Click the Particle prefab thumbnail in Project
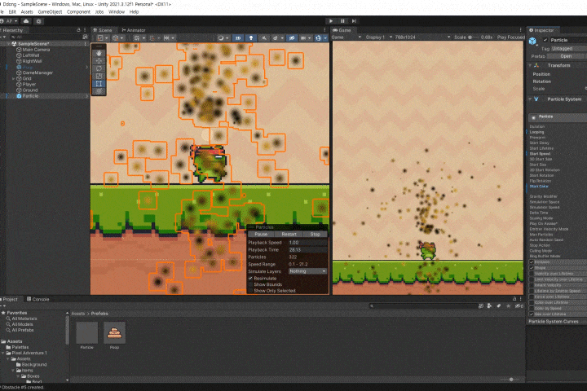This screenshot has height=391, width=587. (x=87, y=332)
